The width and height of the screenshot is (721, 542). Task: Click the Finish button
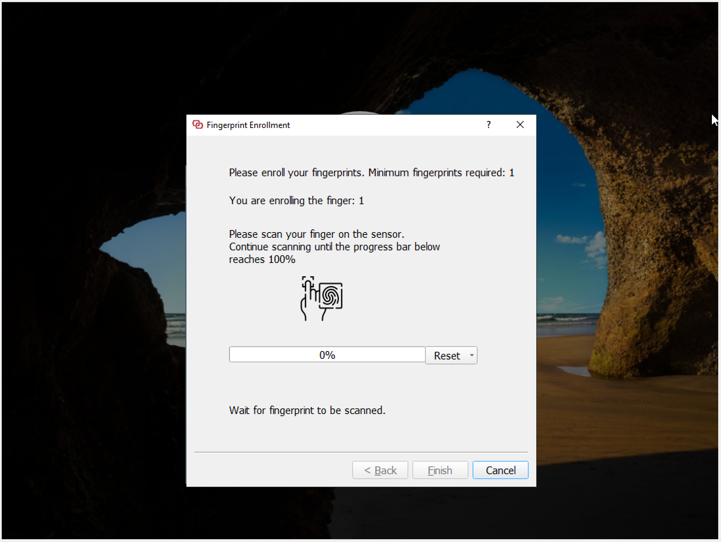click(440, 470)
